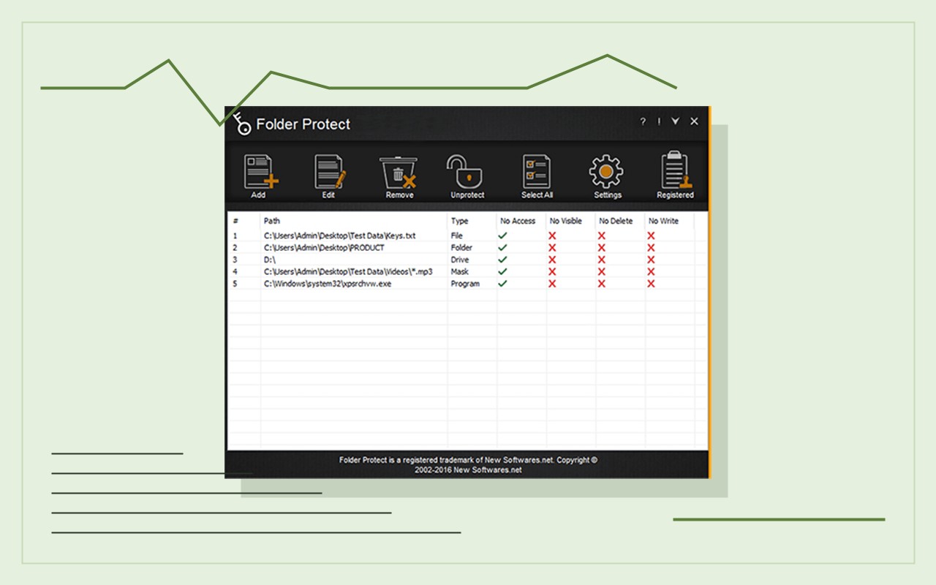Click the Type cell reading Drive
Viewport: 936px width, 585px height.
[460, 260]
